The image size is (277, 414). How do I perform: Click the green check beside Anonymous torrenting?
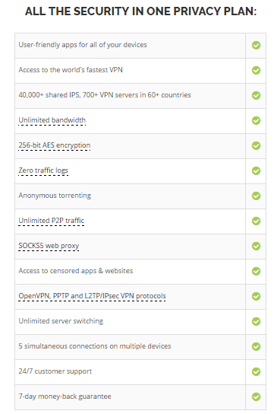pos(256,196)
